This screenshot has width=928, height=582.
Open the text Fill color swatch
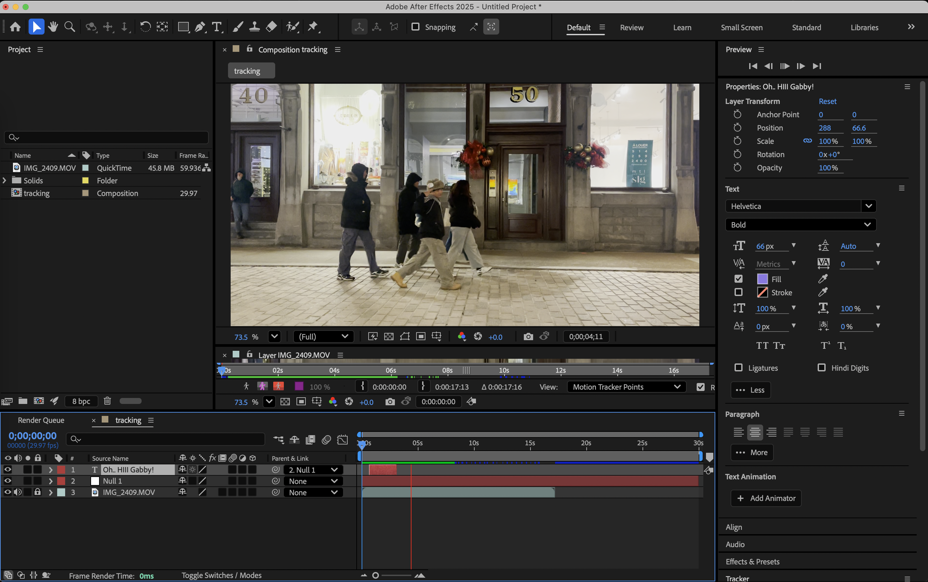762,279
